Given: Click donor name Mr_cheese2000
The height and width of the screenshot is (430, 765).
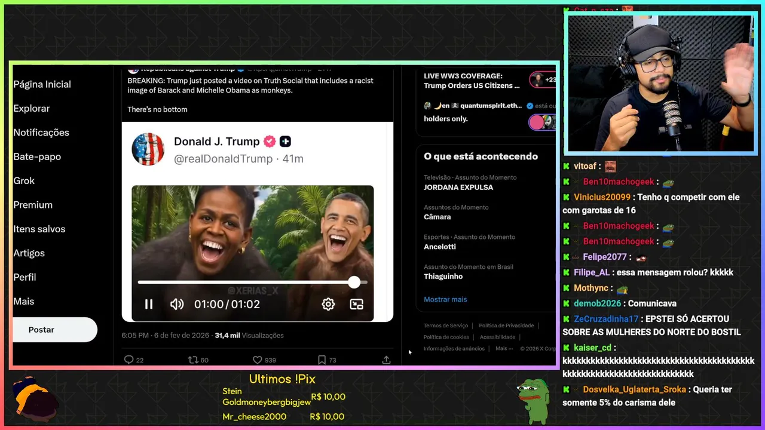Looking at the screenshot, I should point(254,416).
